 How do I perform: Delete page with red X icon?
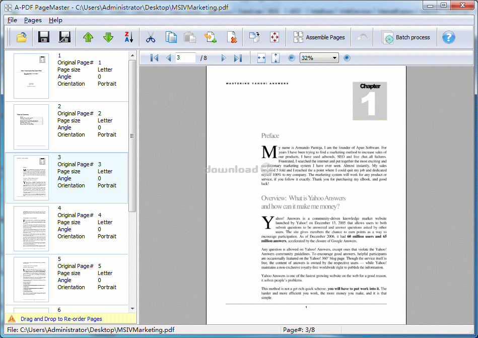click(x=232, y=37)
